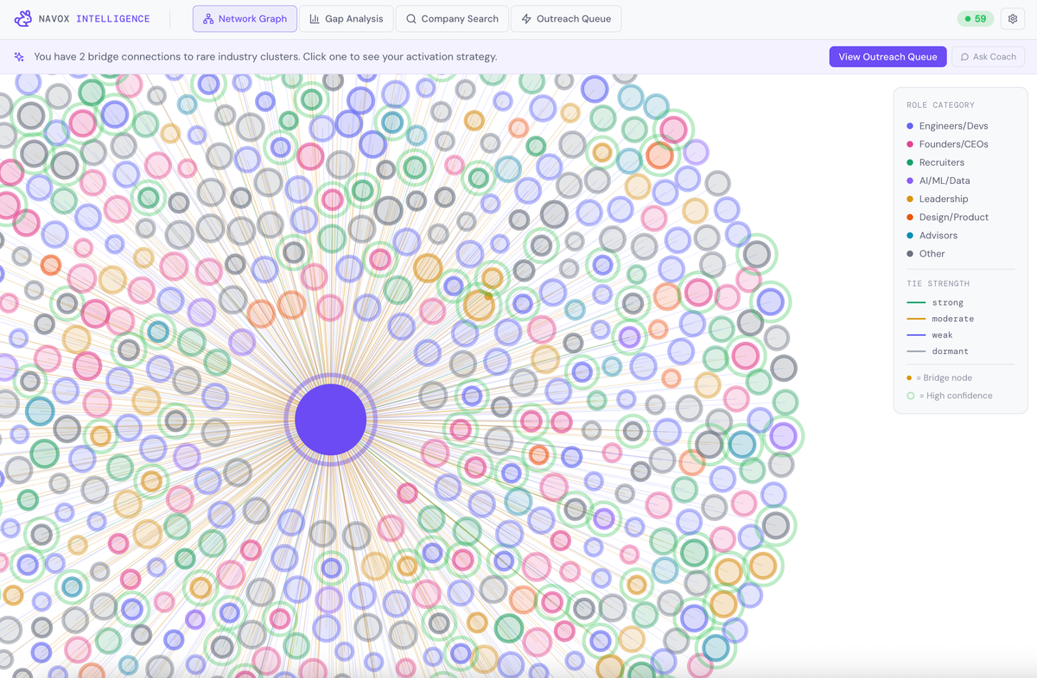Click the AI/ML/Data purple color dot

pos(910,181)
